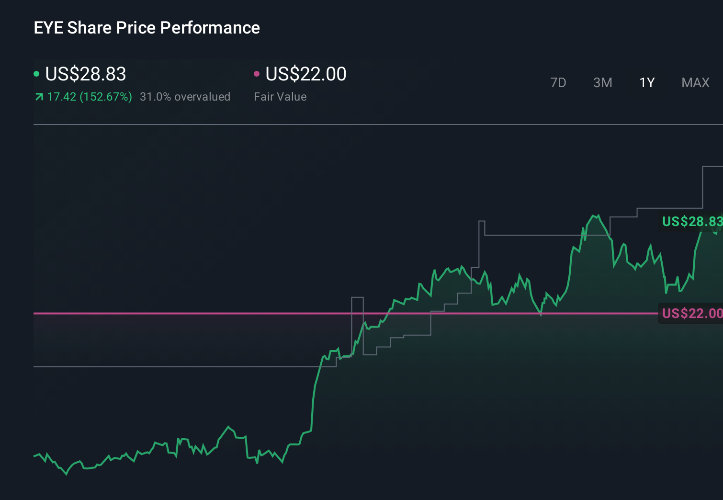
Task: Click the gray analyst price target step line
Action: [527, 235]
